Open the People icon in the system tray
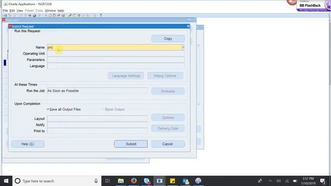This screenshot has height=186, width=331. pyautogui.click(x=260, y=181)
